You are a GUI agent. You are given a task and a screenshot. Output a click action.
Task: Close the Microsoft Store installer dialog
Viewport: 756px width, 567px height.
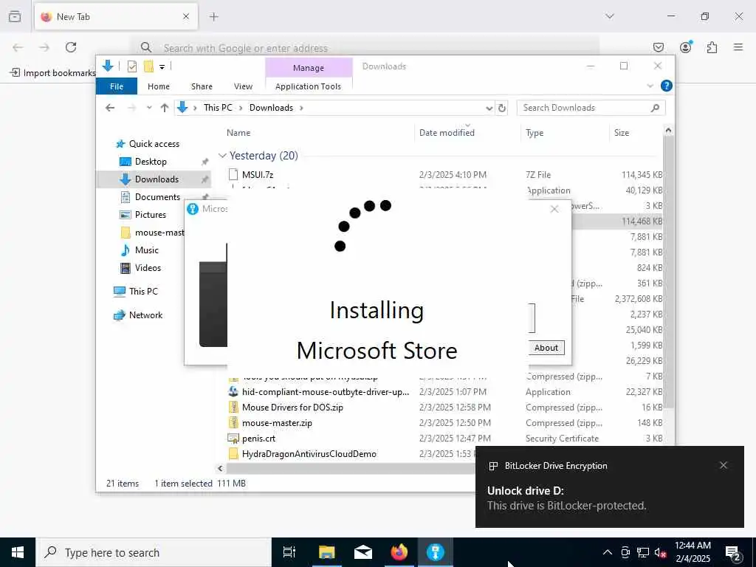tap(554, 209)
